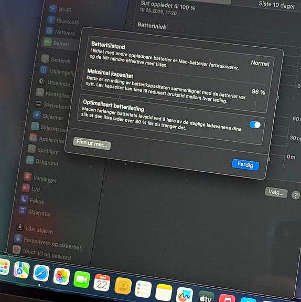301x302 pixels.
Task: Open the help question mark button
Action: click(296, 195)
